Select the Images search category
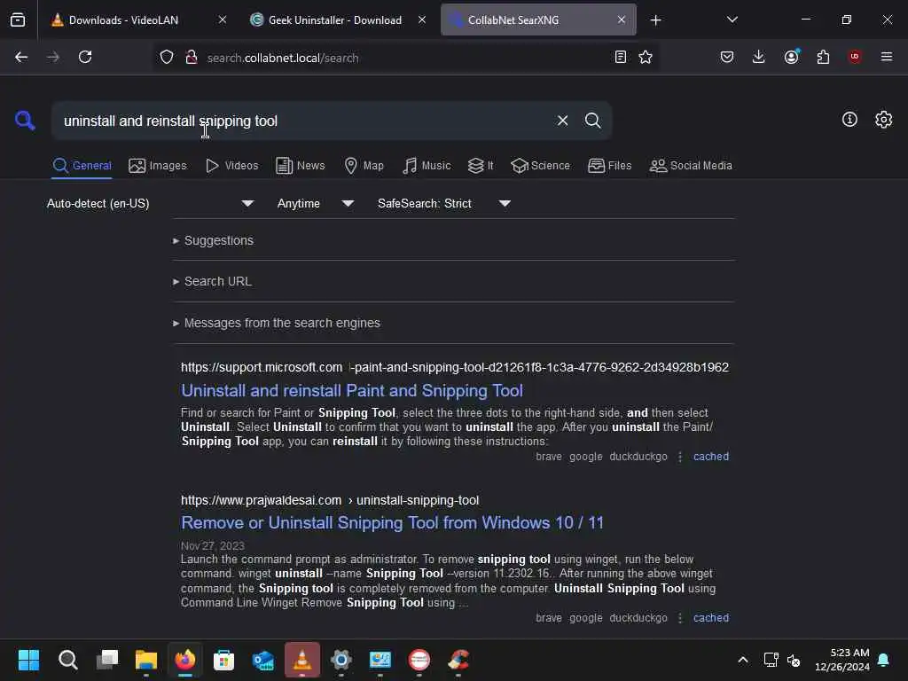Screen dimensions: 908x681 (158, 166)
